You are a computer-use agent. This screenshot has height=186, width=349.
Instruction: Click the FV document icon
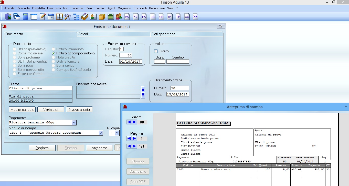(x=136, y=17)
